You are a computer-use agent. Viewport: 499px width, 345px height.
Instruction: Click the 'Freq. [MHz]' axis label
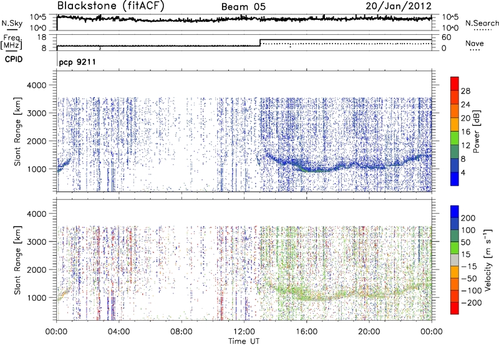tap(11, 42)
